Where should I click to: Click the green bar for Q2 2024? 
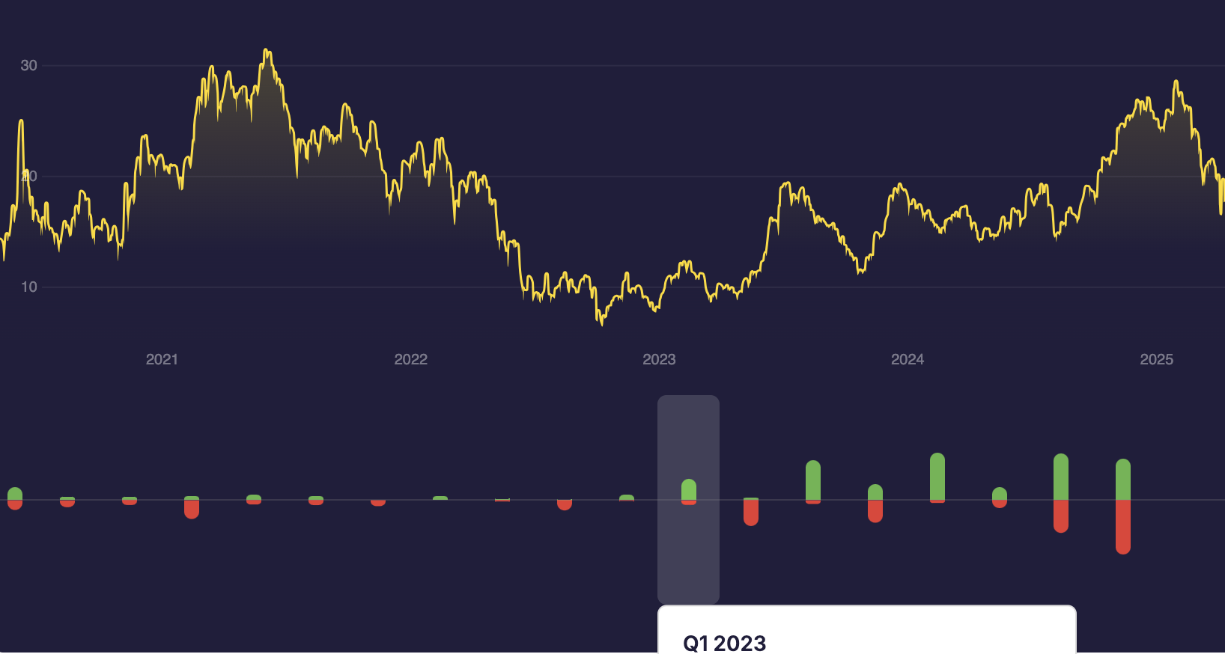999,494
